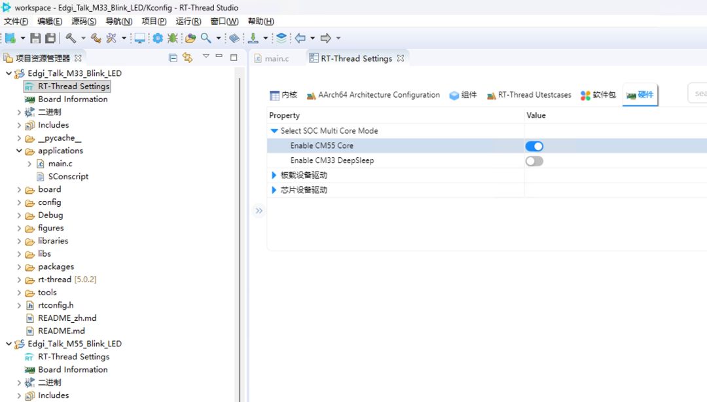Open the layered SDK manager icon
The width and height of the screenshot is (707, 402).
tap(281, 39)
